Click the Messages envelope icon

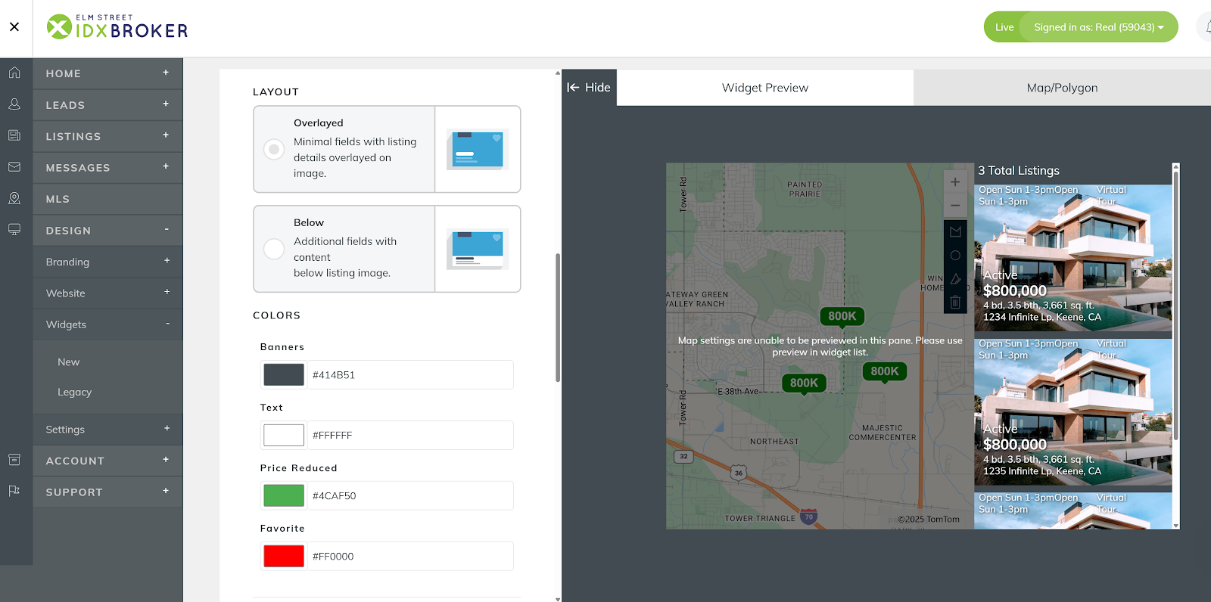pos(14,166)
